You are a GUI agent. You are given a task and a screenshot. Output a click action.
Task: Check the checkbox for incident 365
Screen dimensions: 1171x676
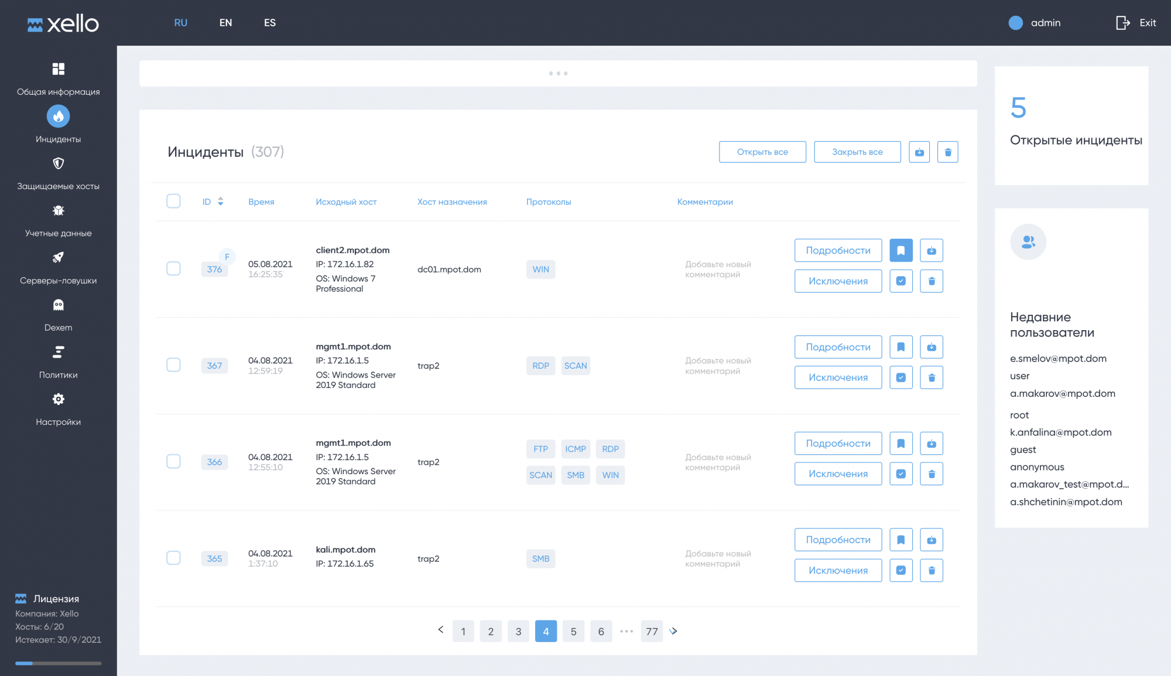(x=173, y=558)
